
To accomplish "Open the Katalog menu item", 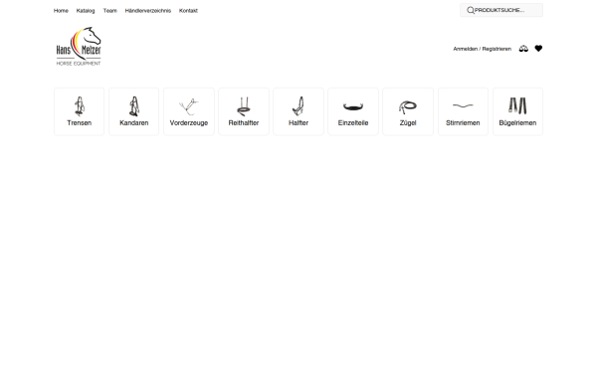I will tap(86, 11).
